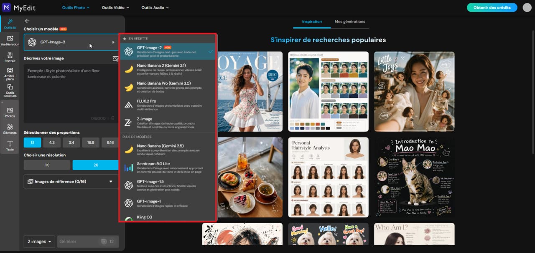Select the 9:16 proportion
The height and width of the screenshot is (253, 535).
coord(110,143)
